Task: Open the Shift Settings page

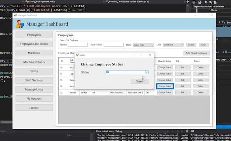Action: coord(34,81)
